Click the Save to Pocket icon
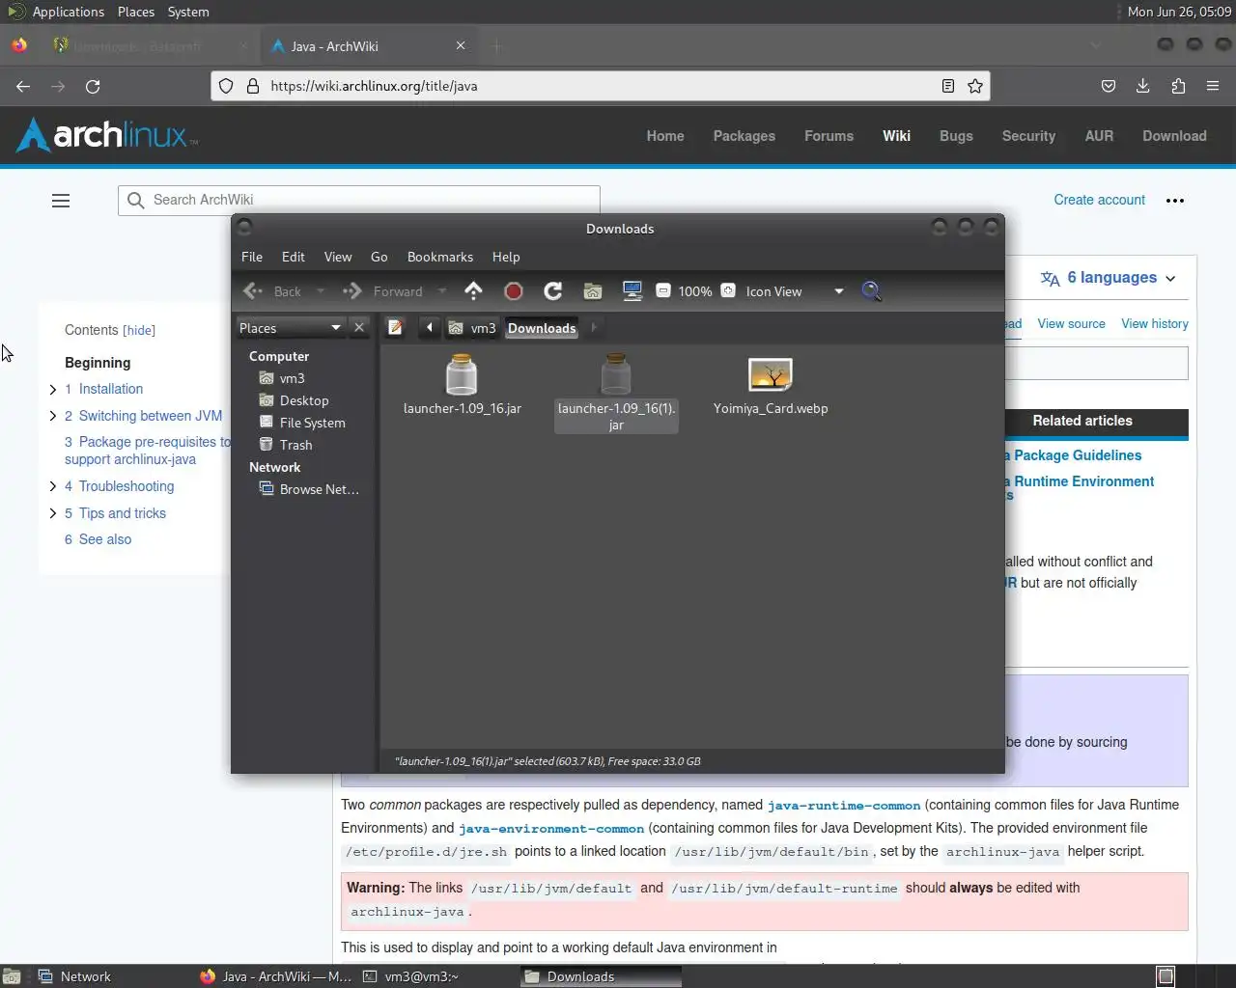 pyautogui.click(x=1109, y=86)
